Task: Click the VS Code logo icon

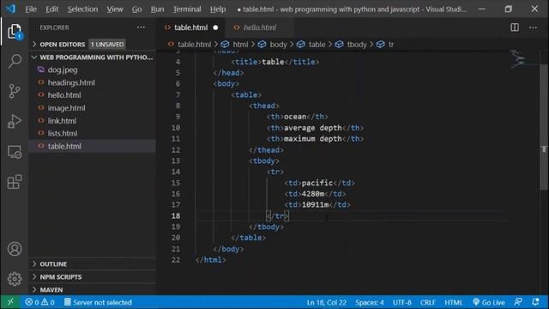Action: [11, 9]
